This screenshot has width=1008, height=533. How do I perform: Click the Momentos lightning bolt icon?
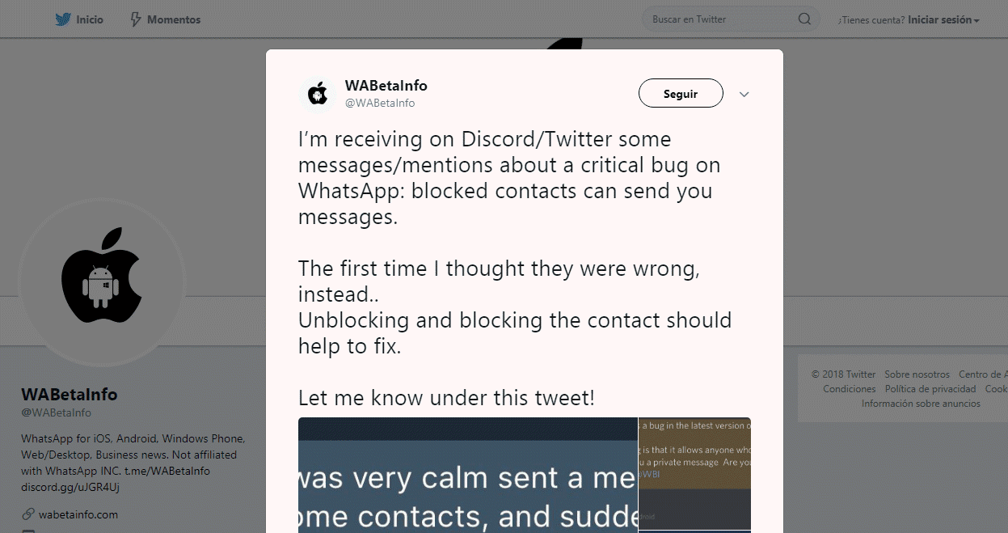136,19
